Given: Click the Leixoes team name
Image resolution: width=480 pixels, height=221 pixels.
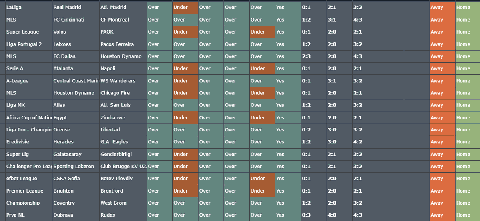Looking at the screenshot, I should coord(62,44).
